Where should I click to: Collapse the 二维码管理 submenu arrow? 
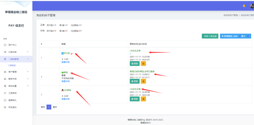pyautogui.click(x=28, y=59)
